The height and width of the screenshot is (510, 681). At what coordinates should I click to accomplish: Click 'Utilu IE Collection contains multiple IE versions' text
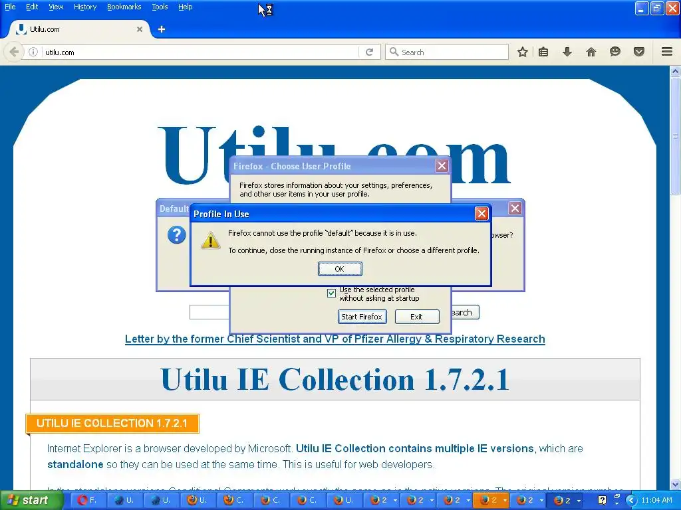coord(414,448)
